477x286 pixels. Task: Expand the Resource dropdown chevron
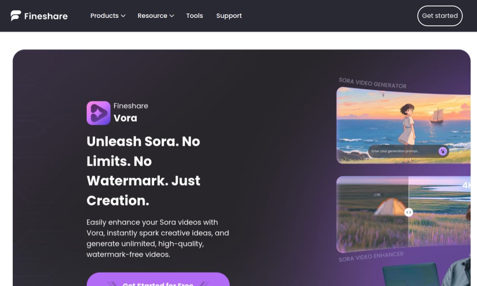[x=172, y=16]
